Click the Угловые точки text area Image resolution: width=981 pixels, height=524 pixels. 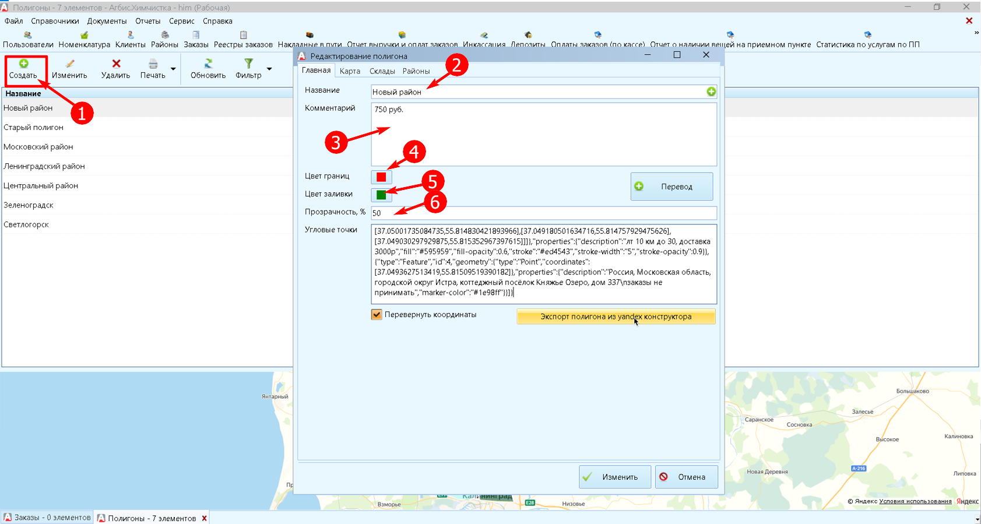point(544,264)
